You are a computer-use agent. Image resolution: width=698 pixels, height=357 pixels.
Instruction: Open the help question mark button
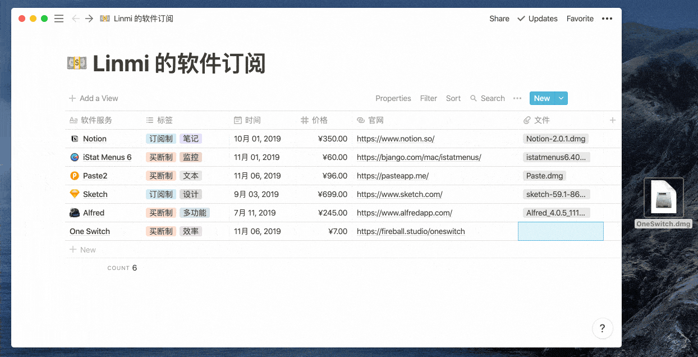(x=603, y=328)
